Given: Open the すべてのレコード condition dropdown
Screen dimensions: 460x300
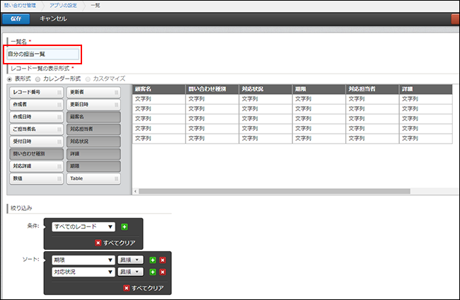Looking at the screenshot, I should pos(84,227).
